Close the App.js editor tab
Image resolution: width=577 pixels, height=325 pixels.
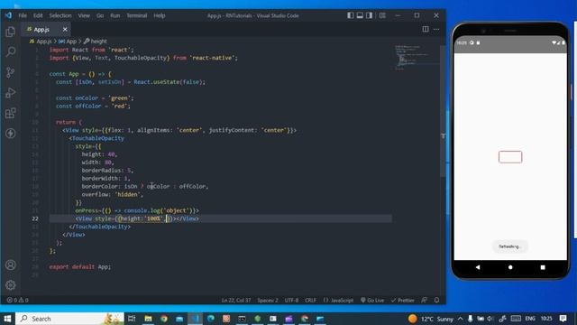click(65, 29)
